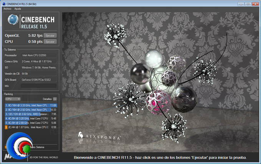Click the Bienvenido a CINEBENCH status message
Image resolution: width=261 pixels, height=164 pixels.
pos(160,157)
